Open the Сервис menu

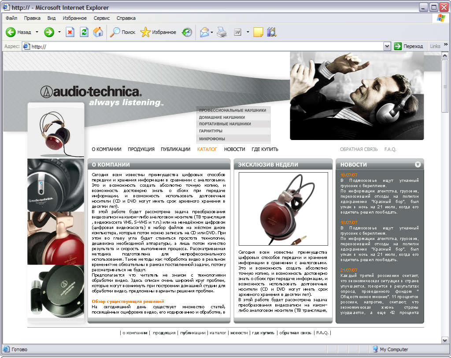tap(102, 18)
